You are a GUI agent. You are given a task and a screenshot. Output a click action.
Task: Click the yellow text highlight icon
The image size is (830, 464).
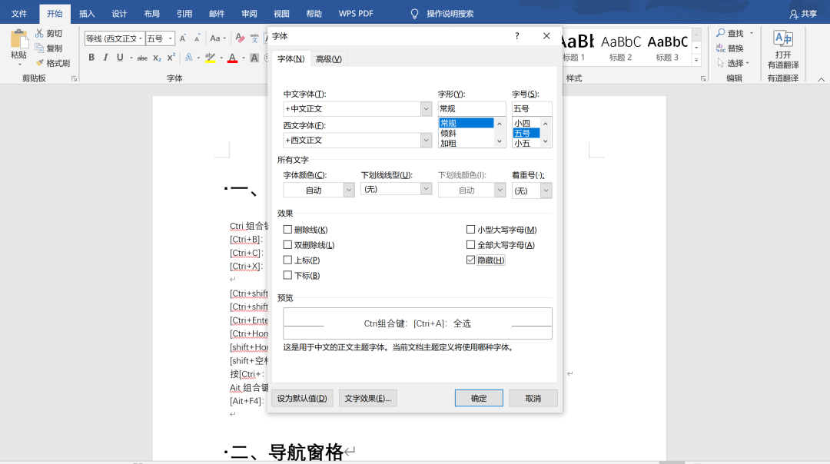click(210, 58)
